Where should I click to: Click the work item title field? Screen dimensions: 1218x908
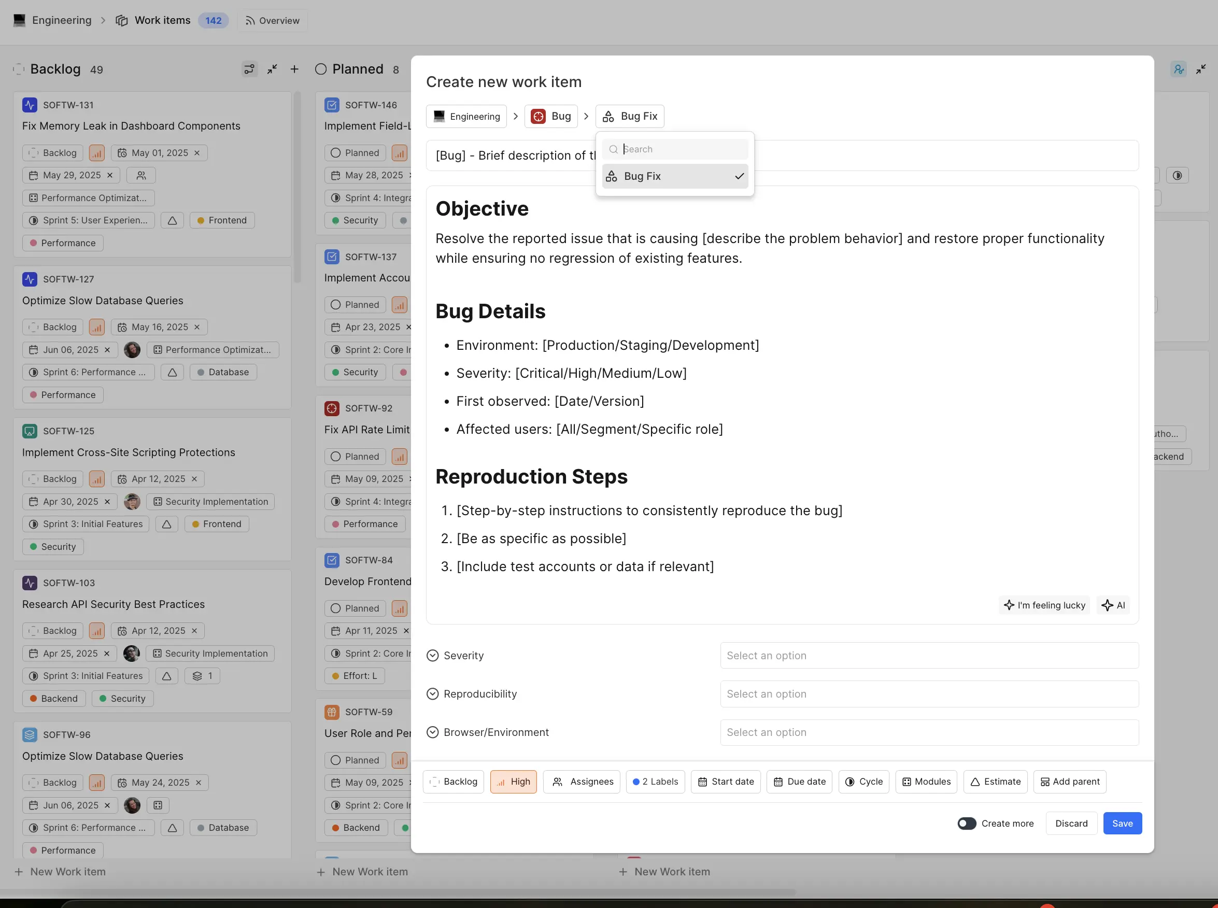click(x=782, y=155)
